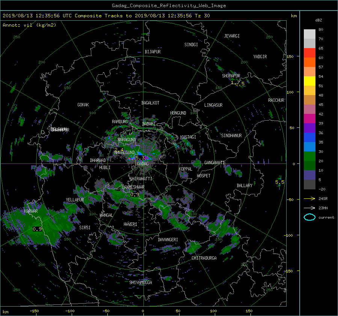This screenshot has width=338, height=316.
Task: Click the dBZ legend heading
Action: click(x=318, y=20)
